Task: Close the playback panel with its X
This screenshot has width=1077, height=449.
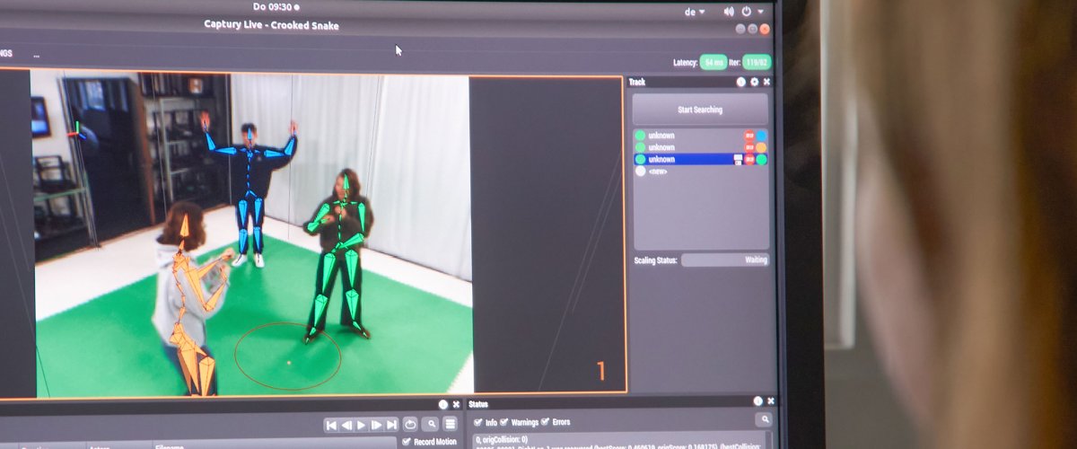Action: coord(456,405)
